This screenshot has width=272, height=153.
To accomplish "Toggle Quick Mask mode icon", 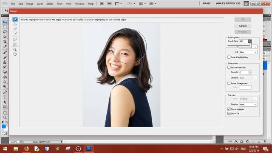I will pyautogui.click(x=5, y=133).
